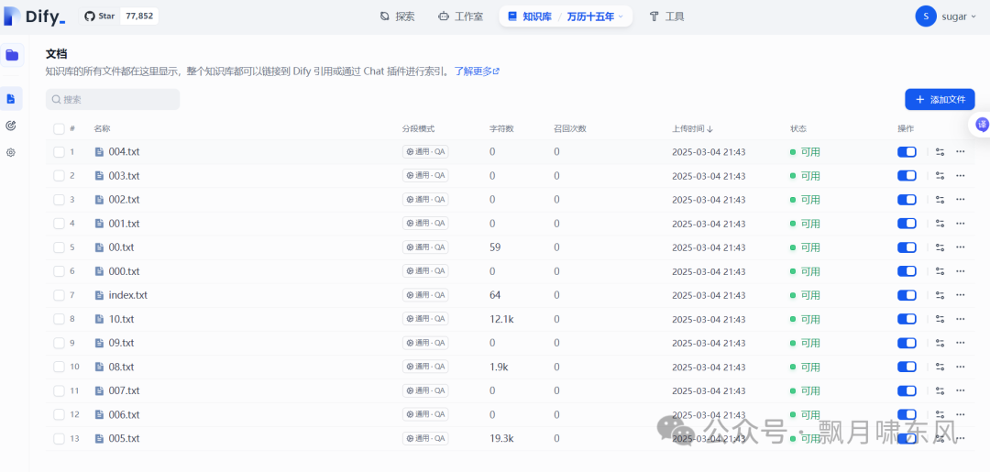Check the box for 003.txt

(59, 176)
